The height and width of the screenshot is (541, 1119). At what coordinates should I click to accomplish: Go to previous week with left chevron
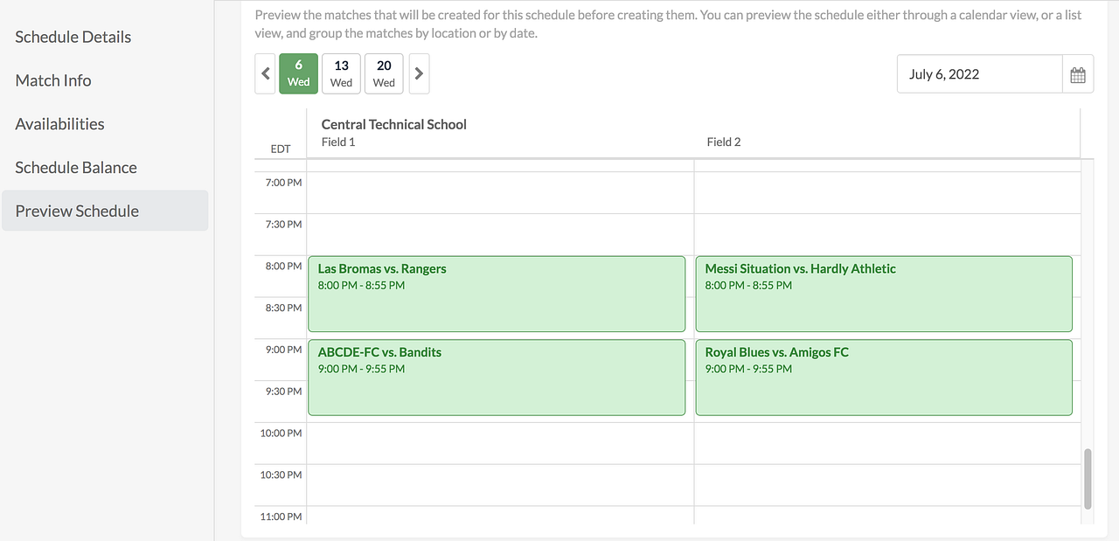point(266,74)
